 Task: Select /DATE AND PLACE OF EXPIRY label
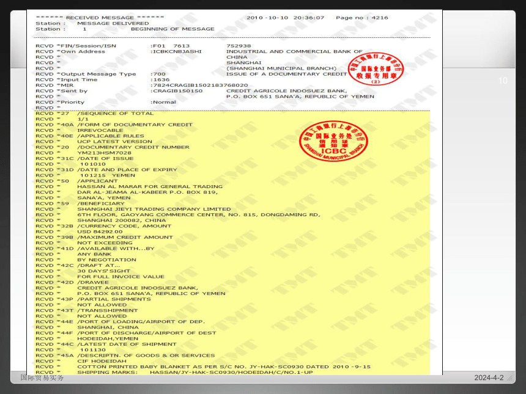click(x=127, y=170)
